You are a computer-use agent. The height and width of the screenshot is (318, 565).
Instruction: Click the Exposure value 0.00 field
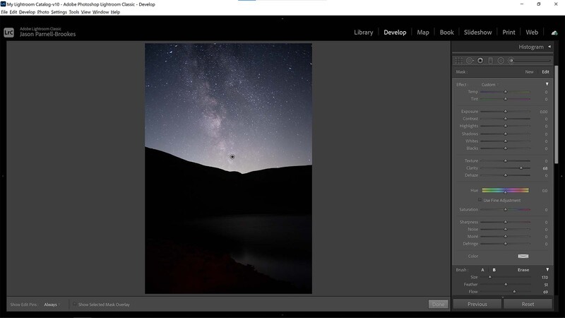(543, 112)
